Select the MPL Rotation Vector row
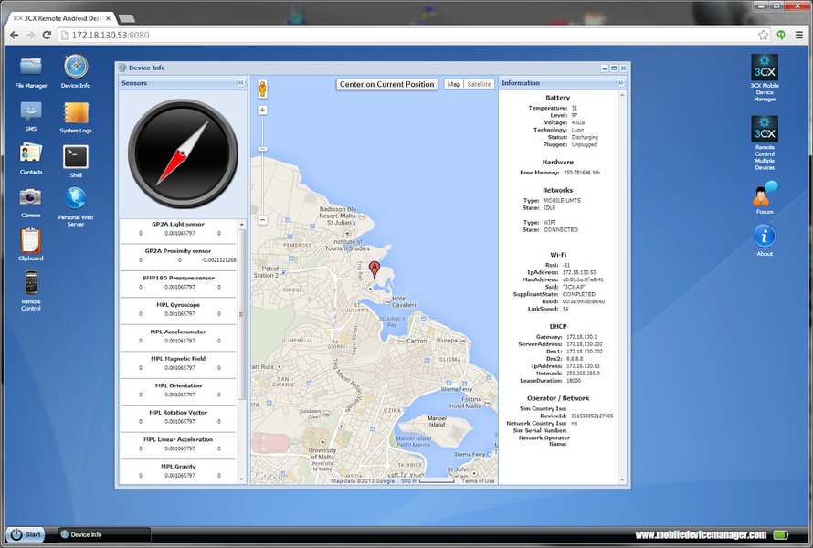This screenshot has width=813, height=548. coord(178,417)
